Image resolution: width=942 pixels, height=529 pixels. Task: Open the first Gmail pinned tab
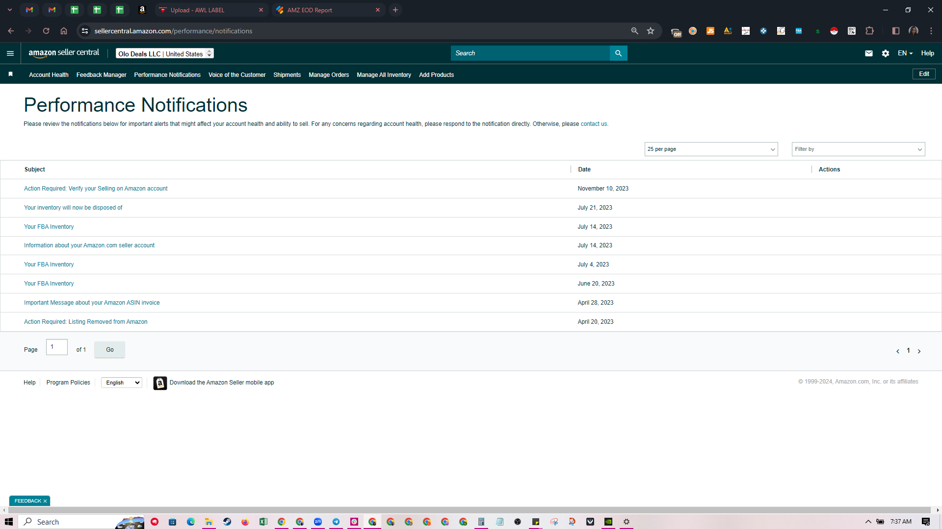point(29,10)
